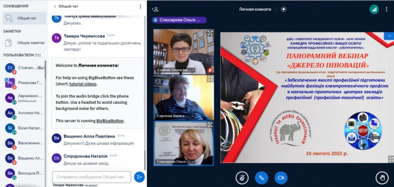Click Ващенко Алла Павлівна chat message name
394x187 pixels.
(x=89, y=136)
